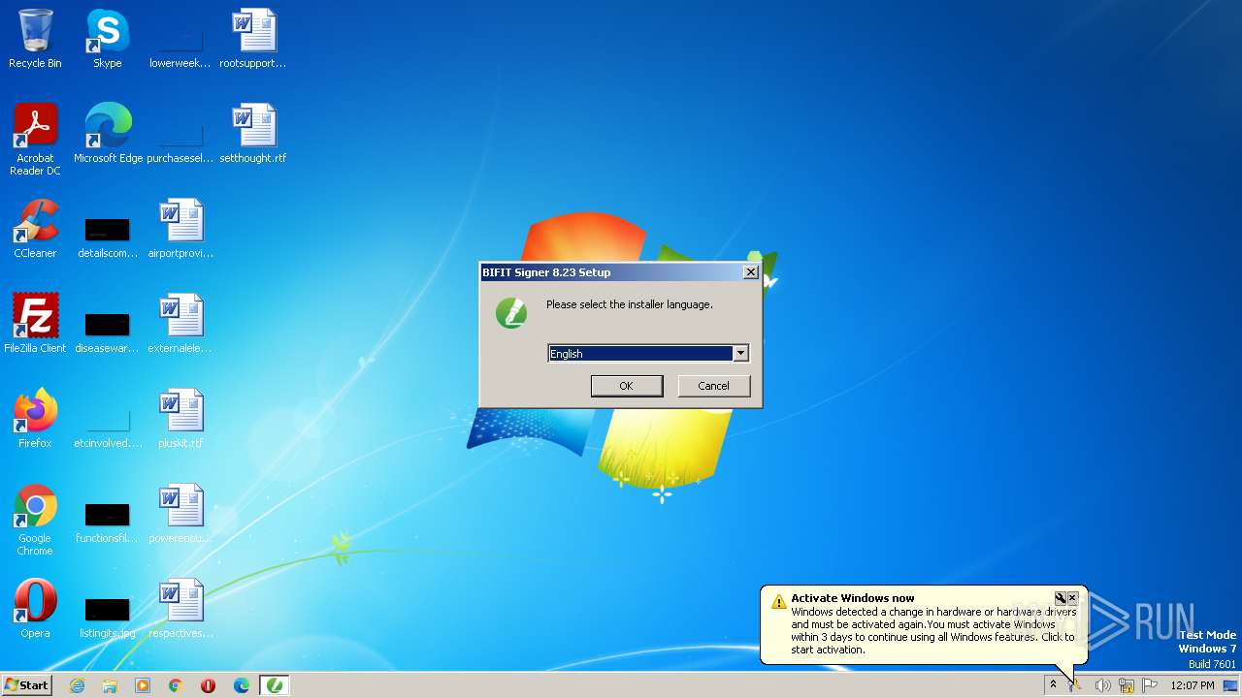
Task: Click the BIFIT Signer pen icon in the dialog
Action: point(511,313)
